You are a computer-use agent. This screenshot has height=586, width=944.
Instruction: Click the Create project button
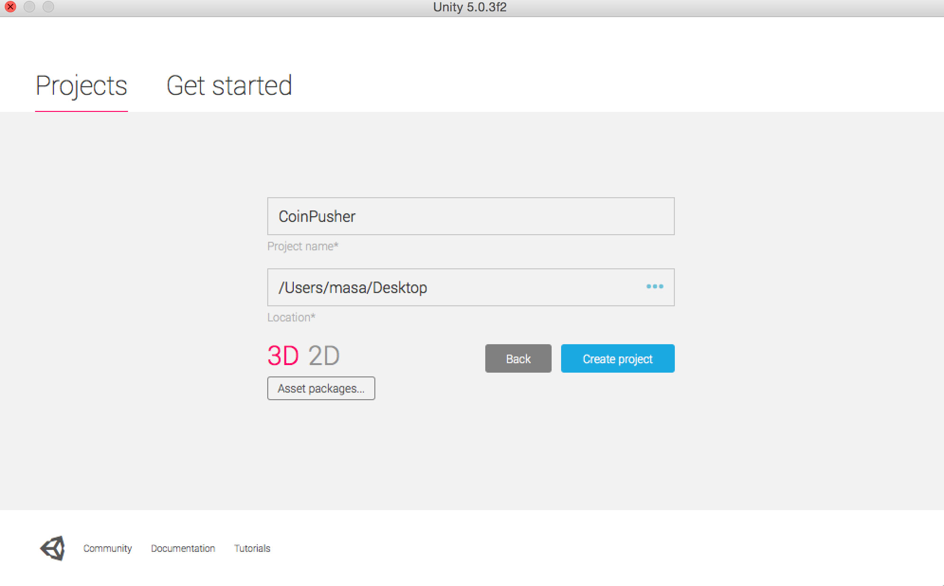tap(617, 358)
